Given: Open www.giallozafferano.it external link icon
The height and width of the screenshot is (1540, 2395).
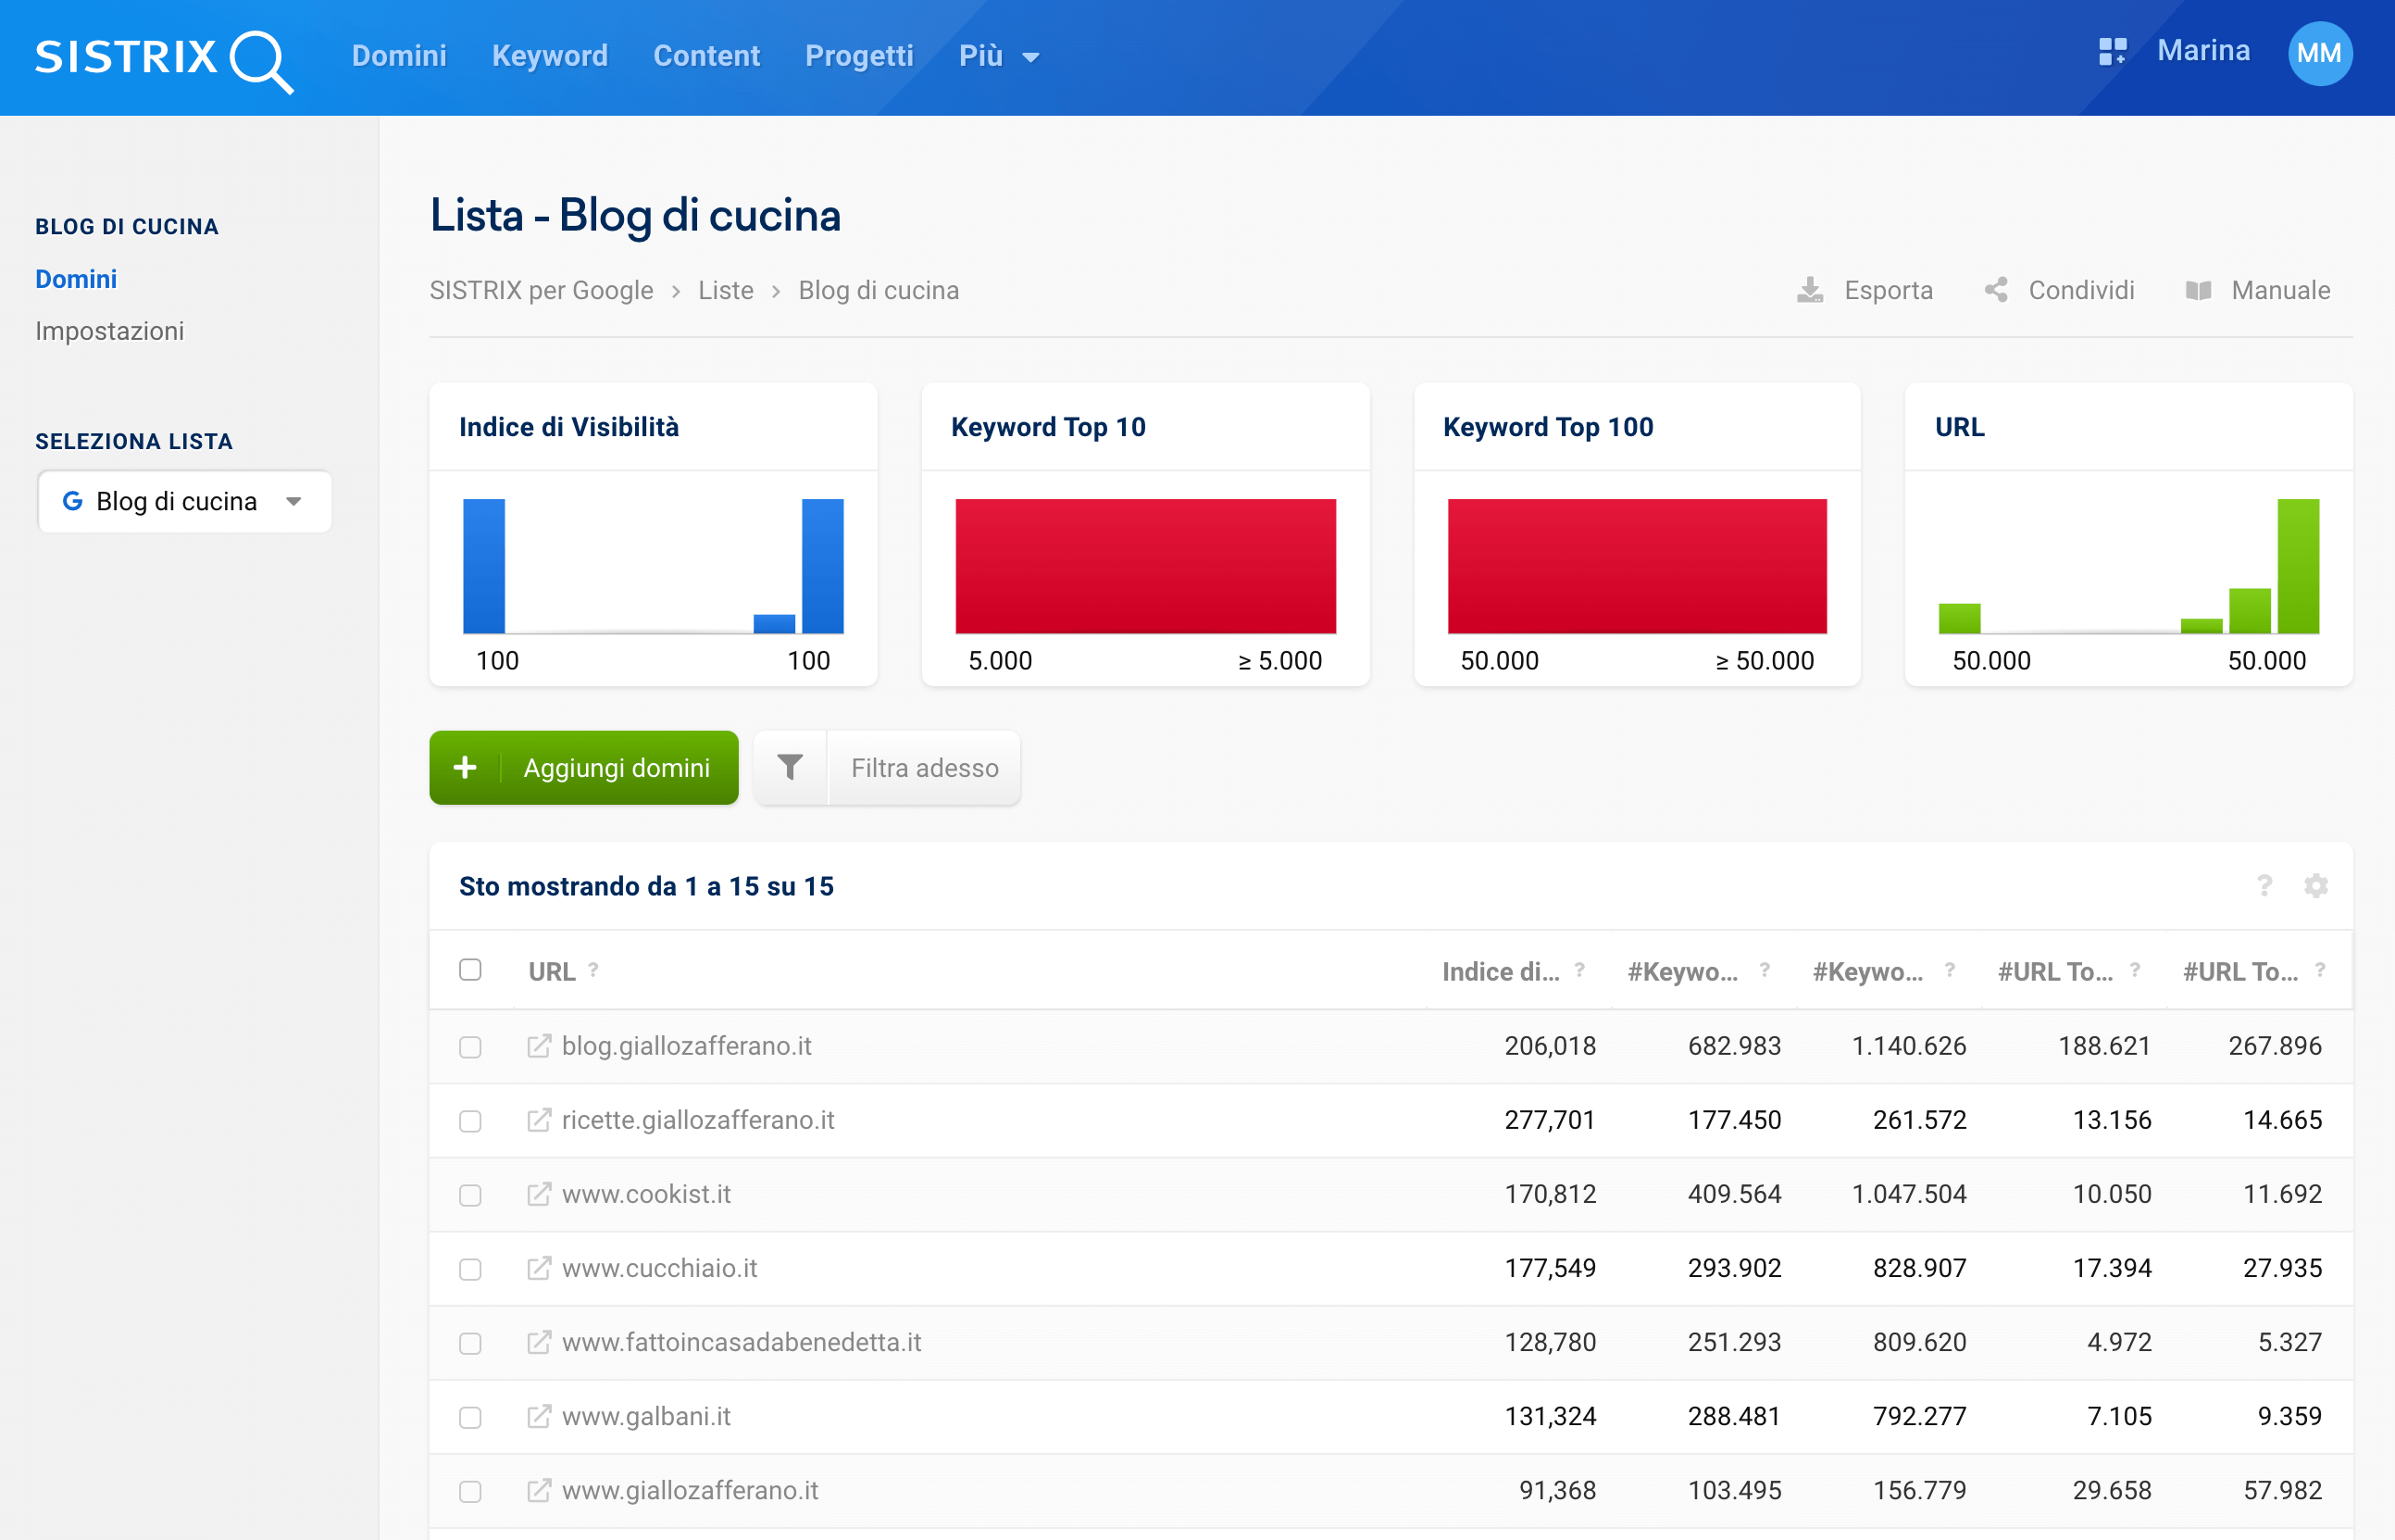Looking at the screenshot, I should tap(539, 1490).
